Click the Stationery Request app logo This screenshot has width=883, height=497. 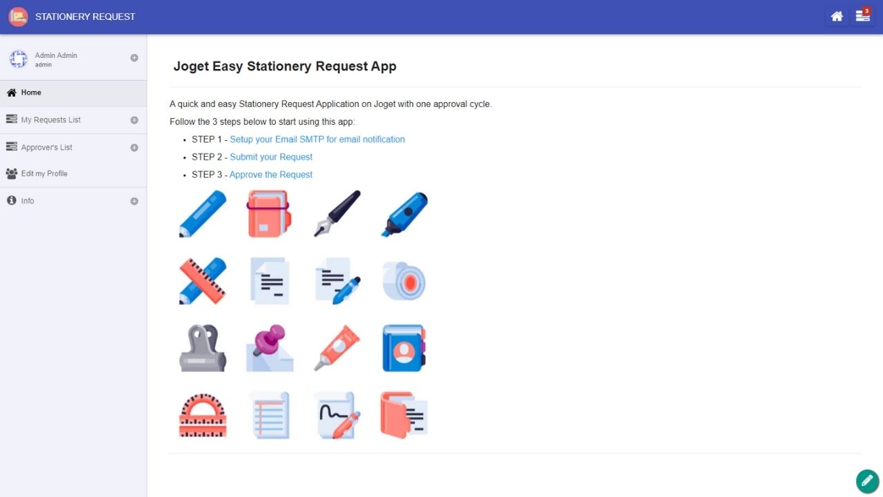(x=18, y=17)
